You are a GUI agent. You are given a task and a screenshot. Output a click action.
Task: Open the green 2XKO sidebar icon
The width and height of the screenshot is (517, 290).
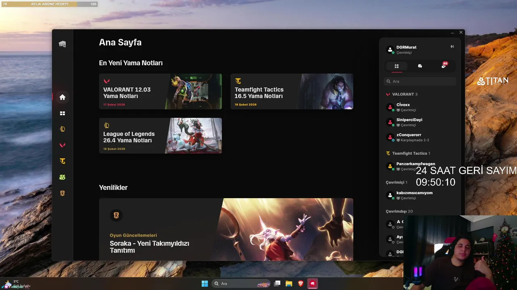pyautogui.click(x=62, y=177)
